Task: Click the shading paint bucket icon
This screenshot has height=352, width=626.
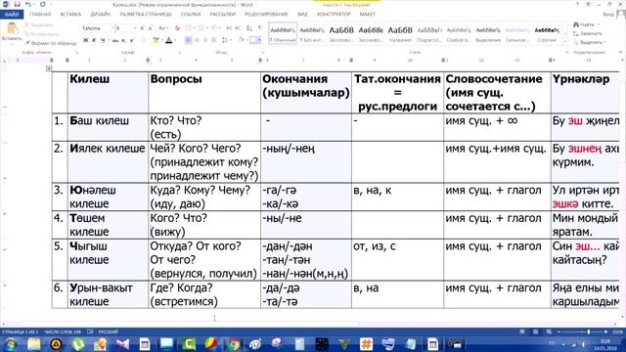Action: pos(241,40)
